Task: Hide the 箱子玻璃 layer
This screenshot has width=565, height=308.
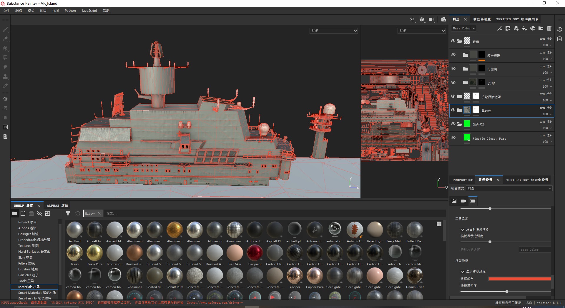Action: pyautogui.click(x=453, y=55)
